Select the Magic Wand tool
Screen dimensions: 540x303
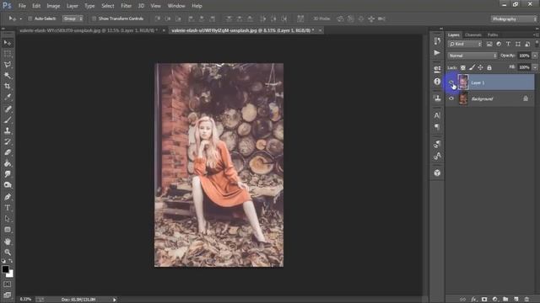click(x=8, y=75)
